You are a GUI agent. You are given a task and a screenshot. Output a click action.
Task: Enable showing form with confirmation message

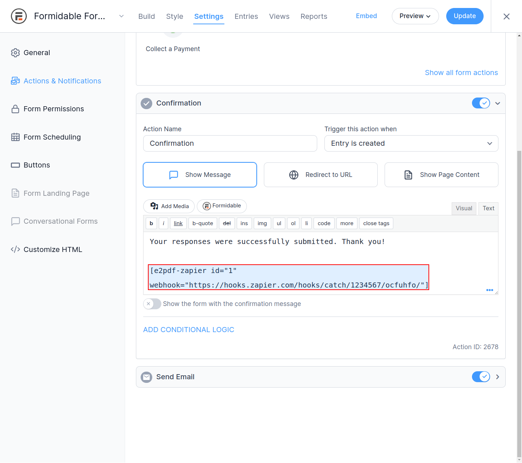click(152, 304)
